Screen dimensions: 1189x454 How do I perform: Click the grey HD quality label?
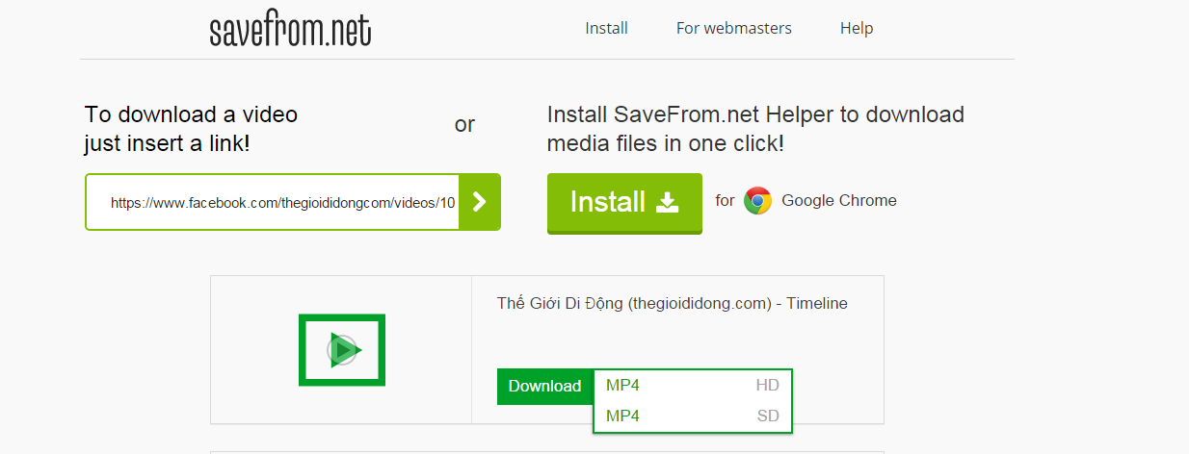(x=767, y=386)
